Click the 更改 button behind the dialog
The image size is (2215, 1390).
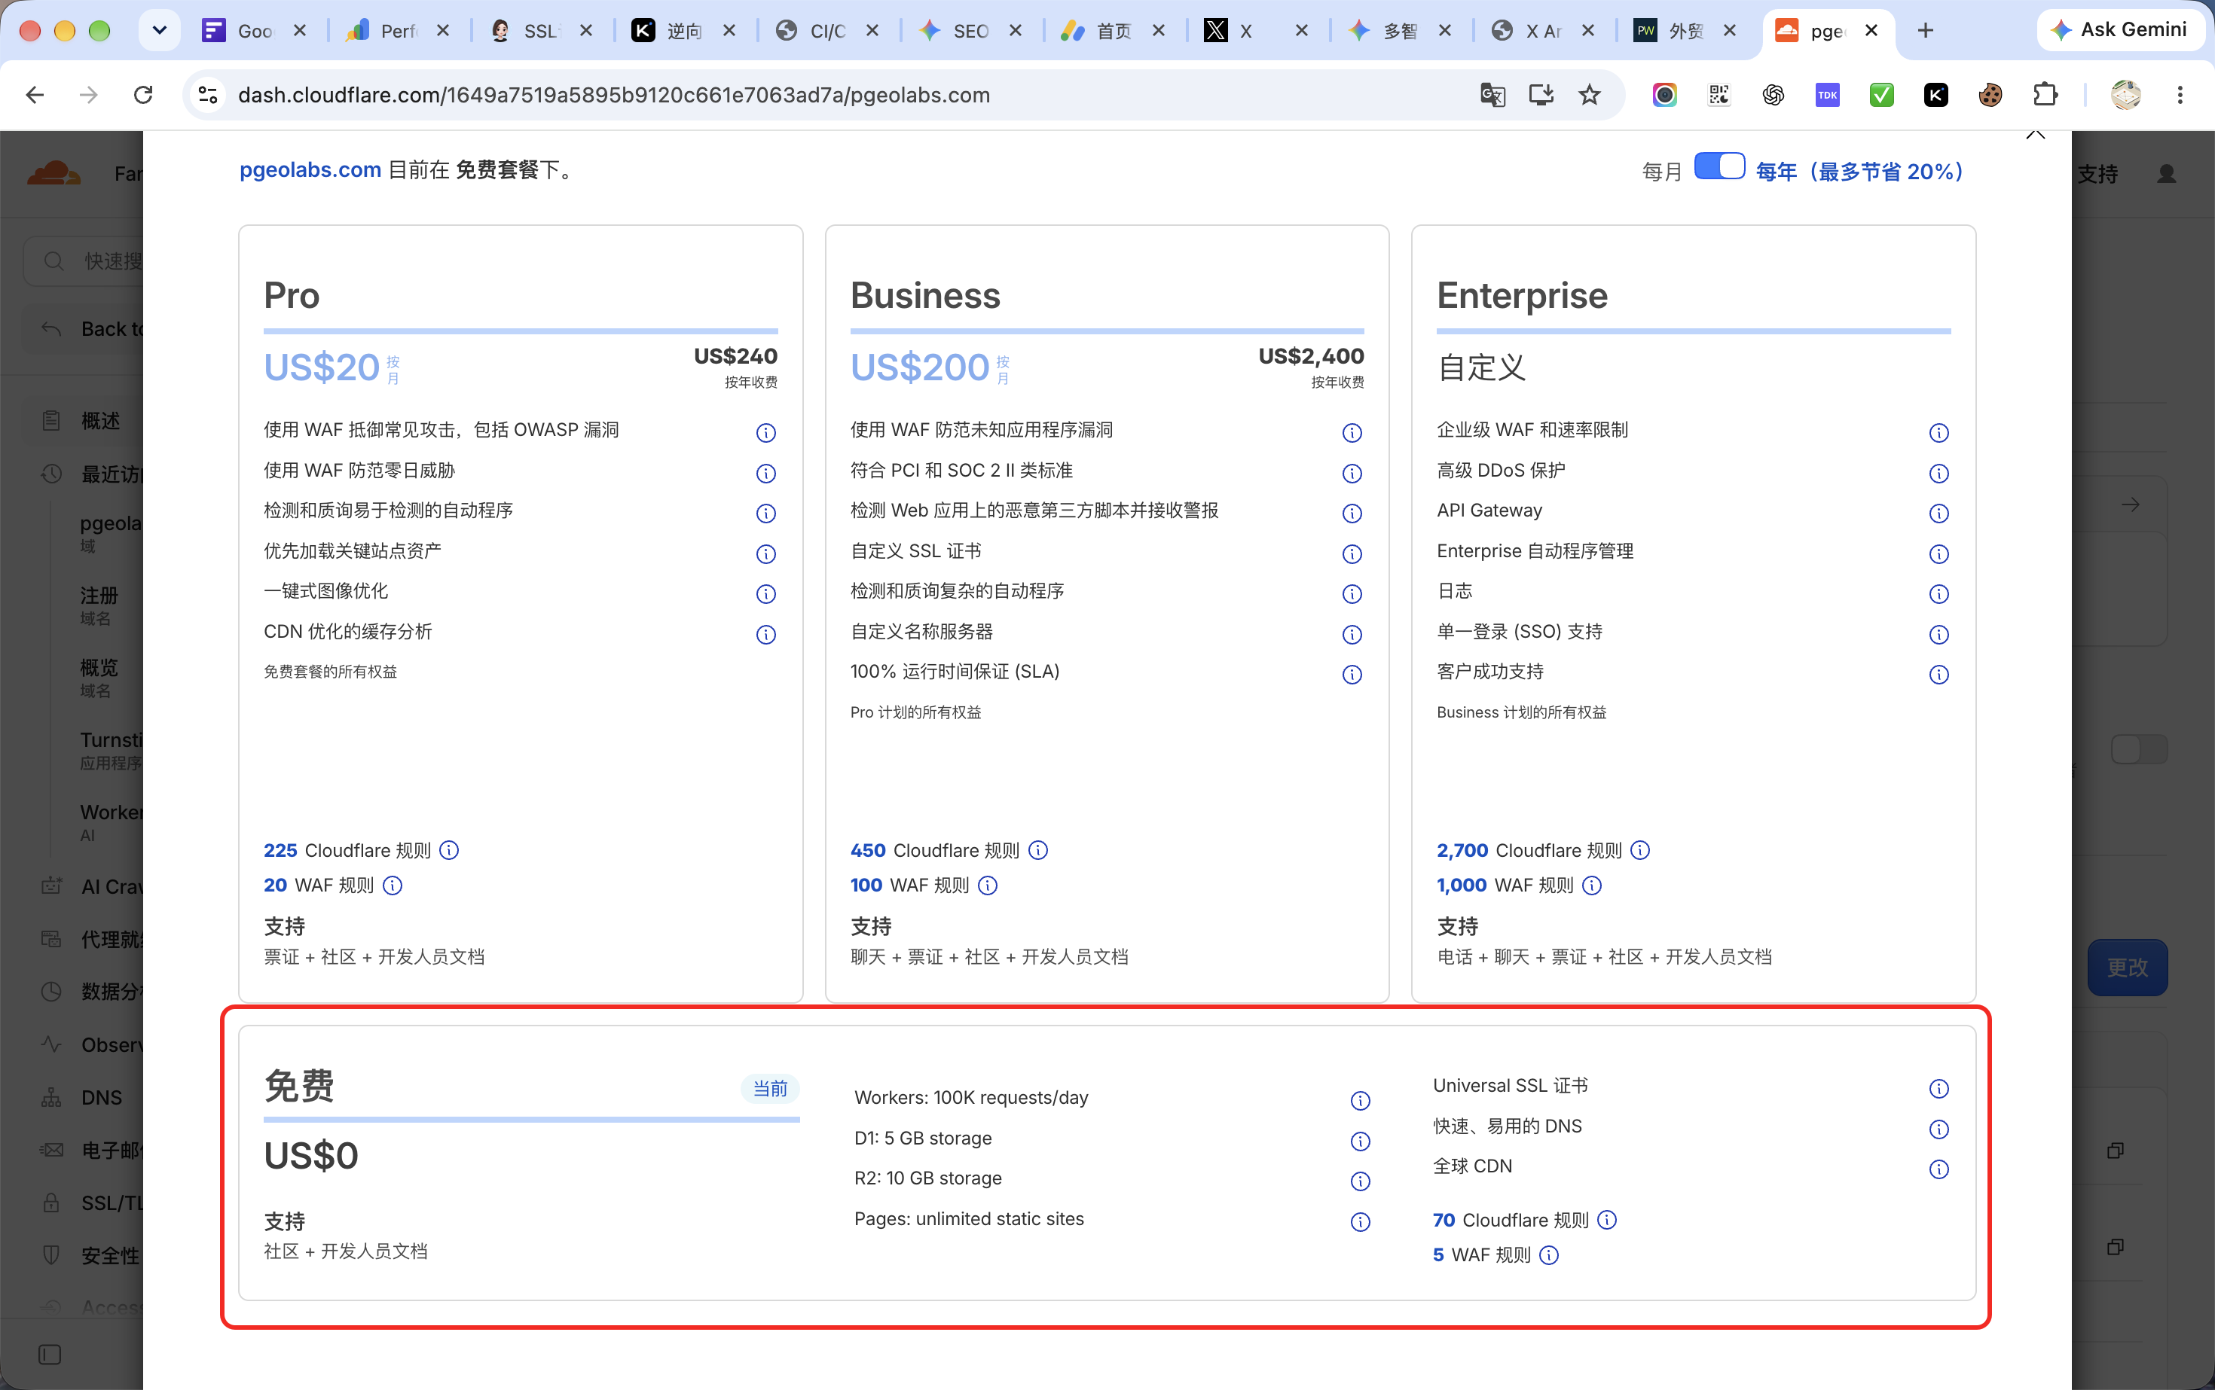point(2127,967)
